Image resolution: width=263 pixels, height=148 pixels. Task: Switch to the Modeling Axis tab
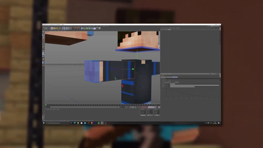(163, 77)
